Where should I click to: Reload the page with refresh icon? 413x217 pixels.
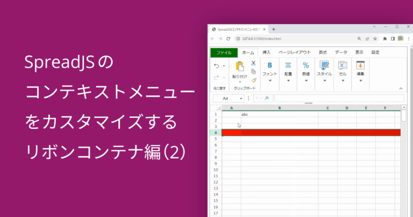tap(229, 39)
